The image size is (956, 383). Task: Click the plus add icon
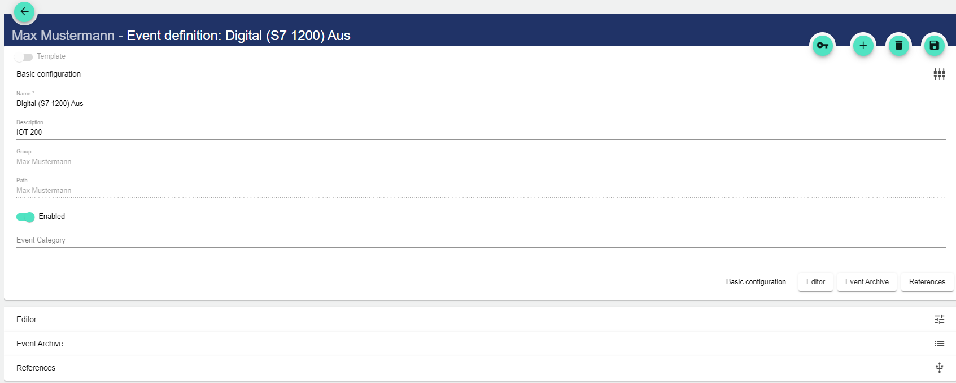[x=863, y=46]
